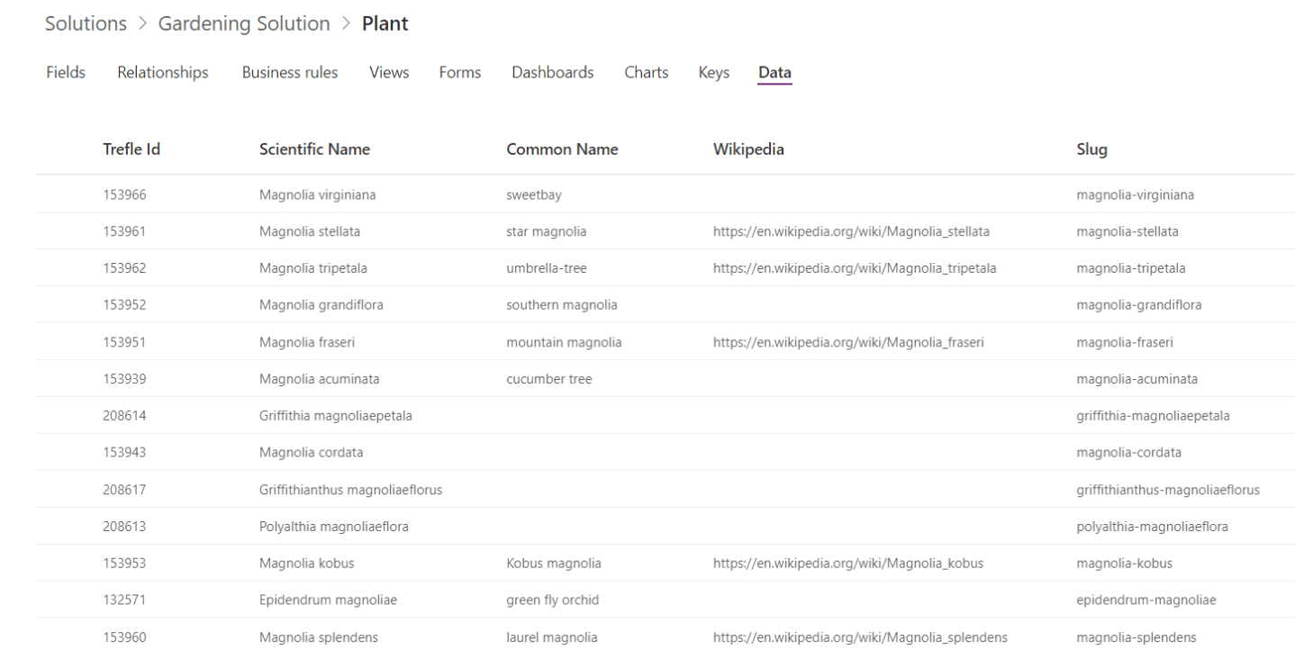The width and height of the screenshot is (1295, 659).
Task: Go to the Views tab
Action: pyautogui.click(x=389, y=73)
